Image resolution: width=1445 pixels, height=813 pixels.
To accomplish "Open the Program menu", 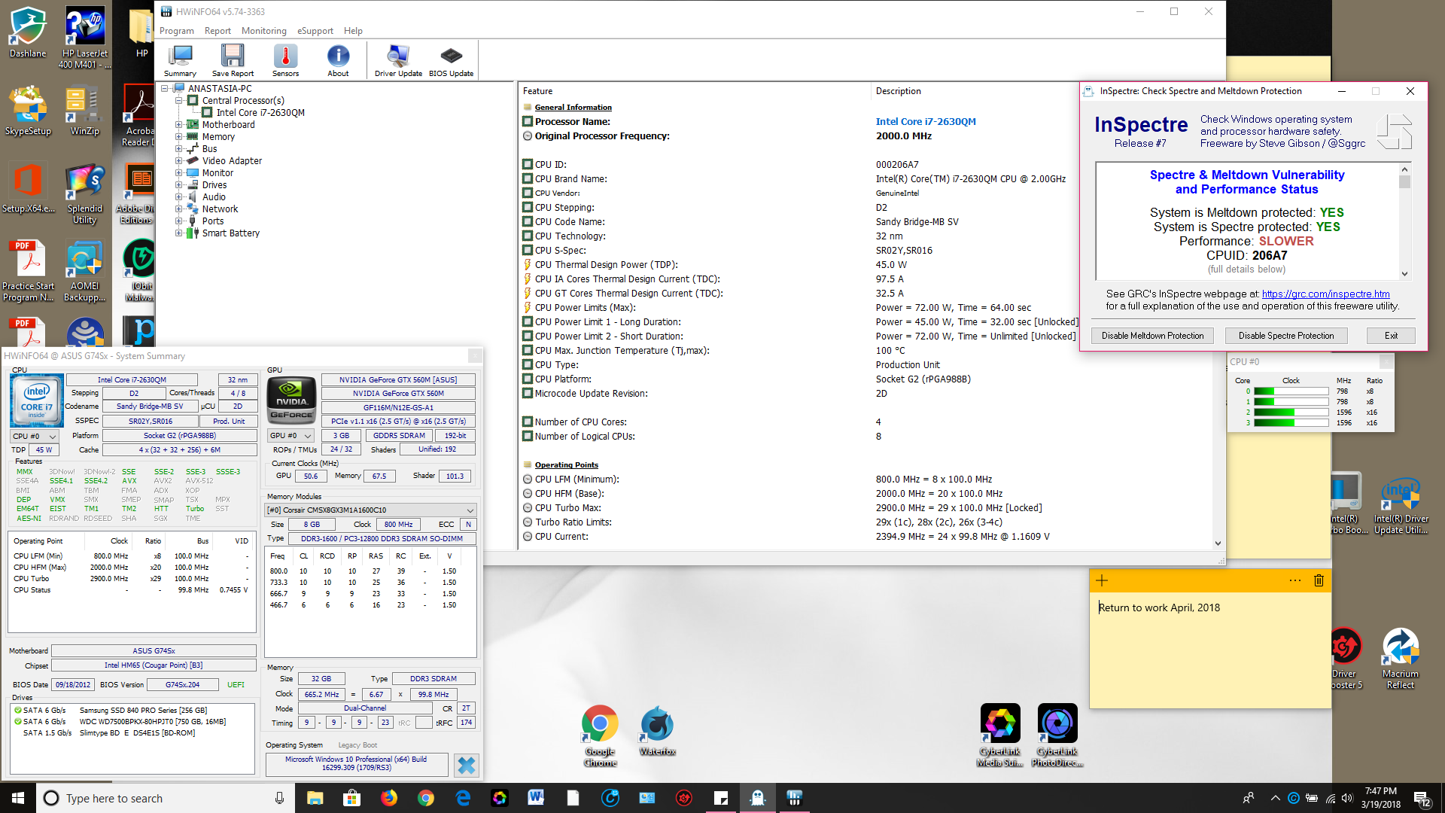I will coord(177,31).
